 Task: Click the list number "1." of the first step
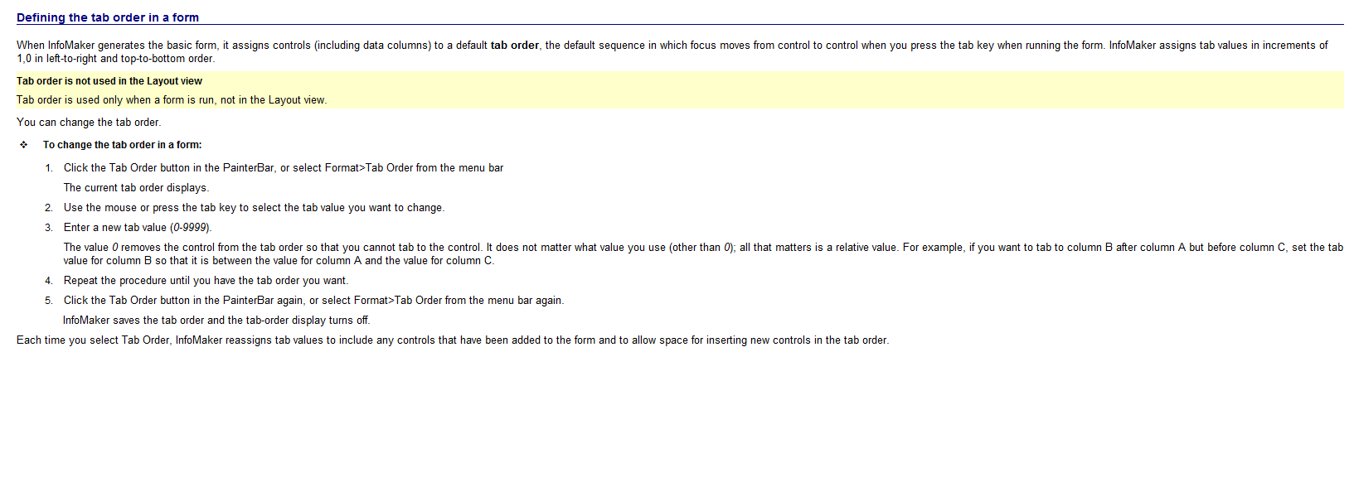click(49, 168)
